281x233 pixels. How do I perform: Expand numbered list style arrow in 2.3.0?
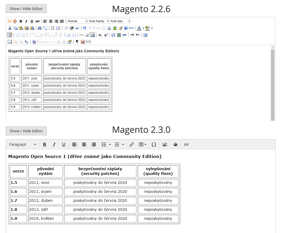[123, 145]
